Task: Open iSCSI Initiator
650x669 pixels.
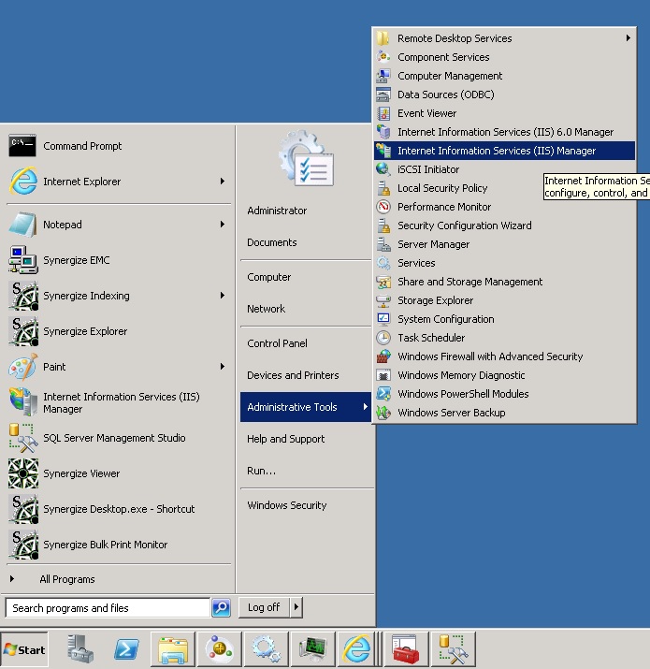Action: click(504, 169)
